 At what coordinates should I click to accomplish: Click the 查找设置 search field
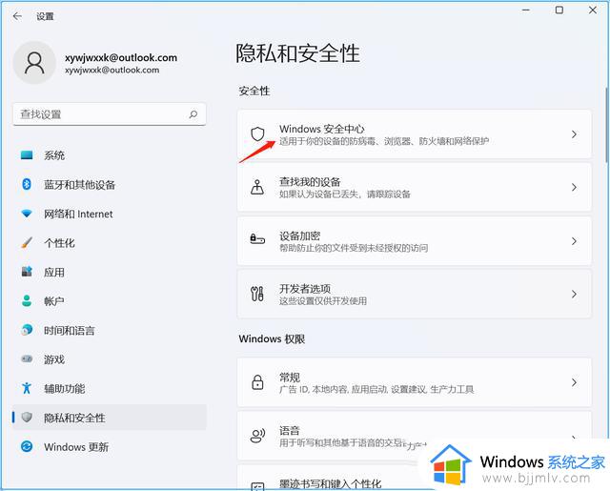(110, 114)
